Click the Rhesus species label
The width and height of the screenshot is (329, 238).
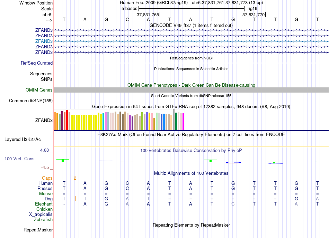(45, 188)
